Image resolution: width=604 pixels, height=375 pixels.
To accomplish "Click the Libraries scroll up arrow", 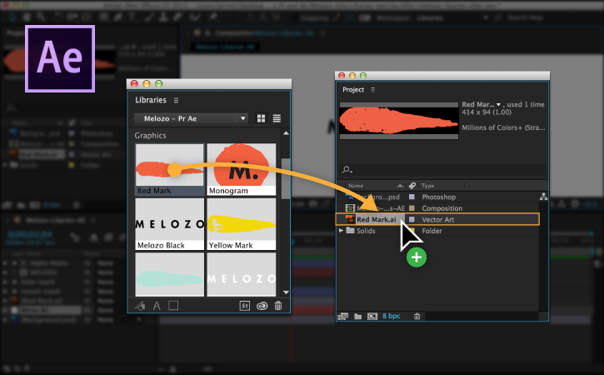I will (286, 133).
